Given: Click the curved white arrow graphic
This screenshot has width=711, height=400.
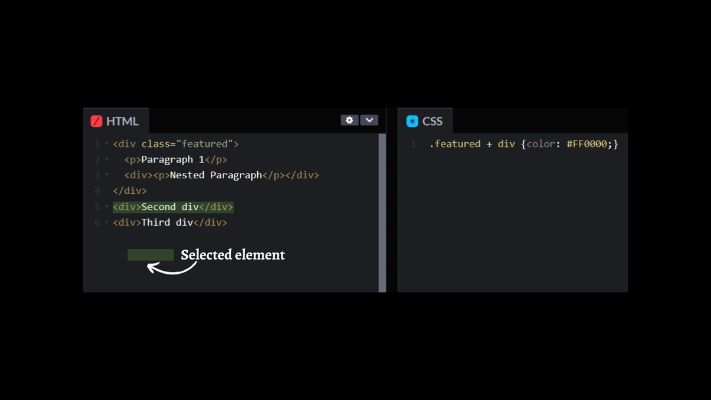Looking at the screenshot, I should [171, 268].
